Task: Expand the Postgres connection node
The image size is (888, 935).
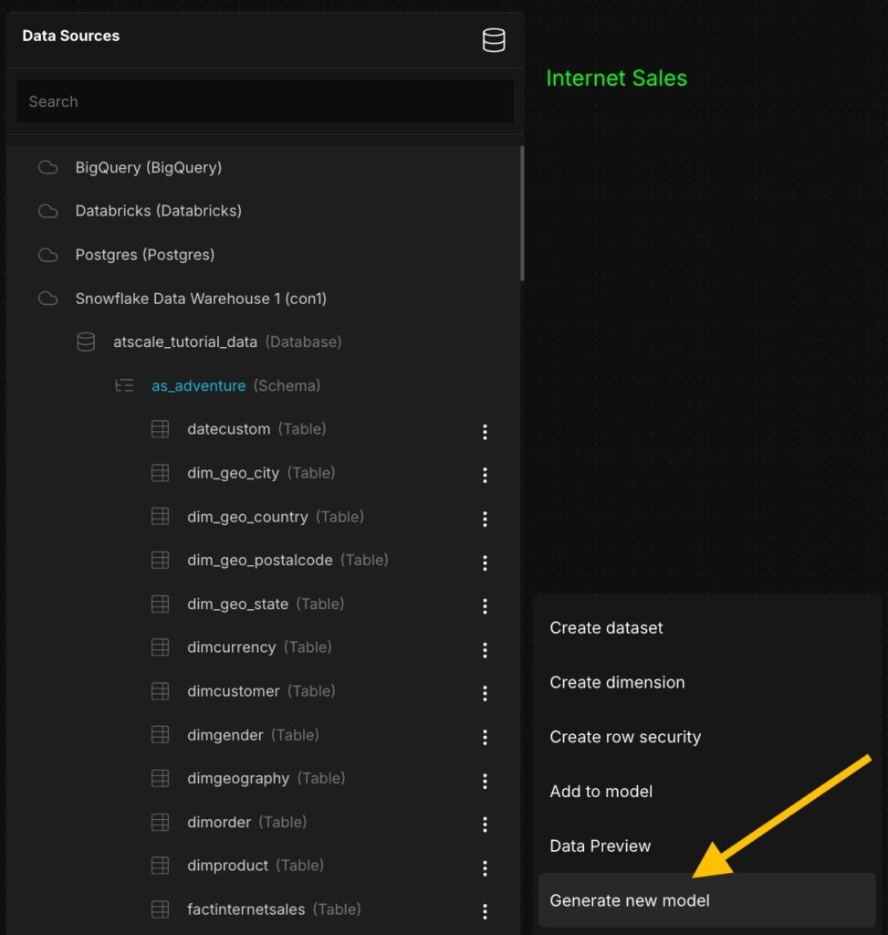Action: [144, 255]
